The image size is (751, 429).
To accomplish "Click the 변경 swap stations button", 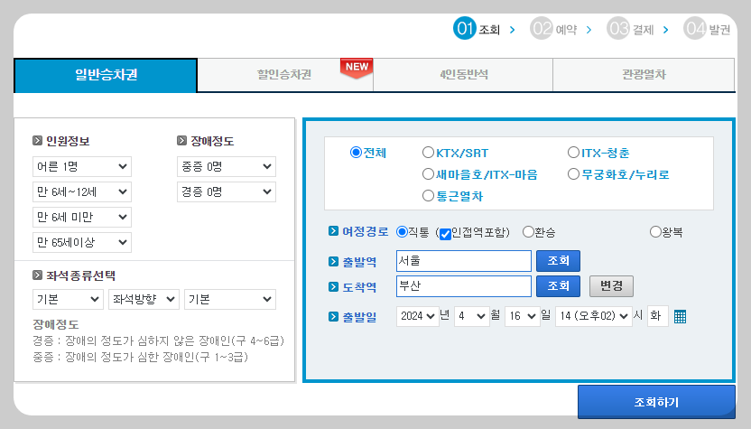I will 611,286.
